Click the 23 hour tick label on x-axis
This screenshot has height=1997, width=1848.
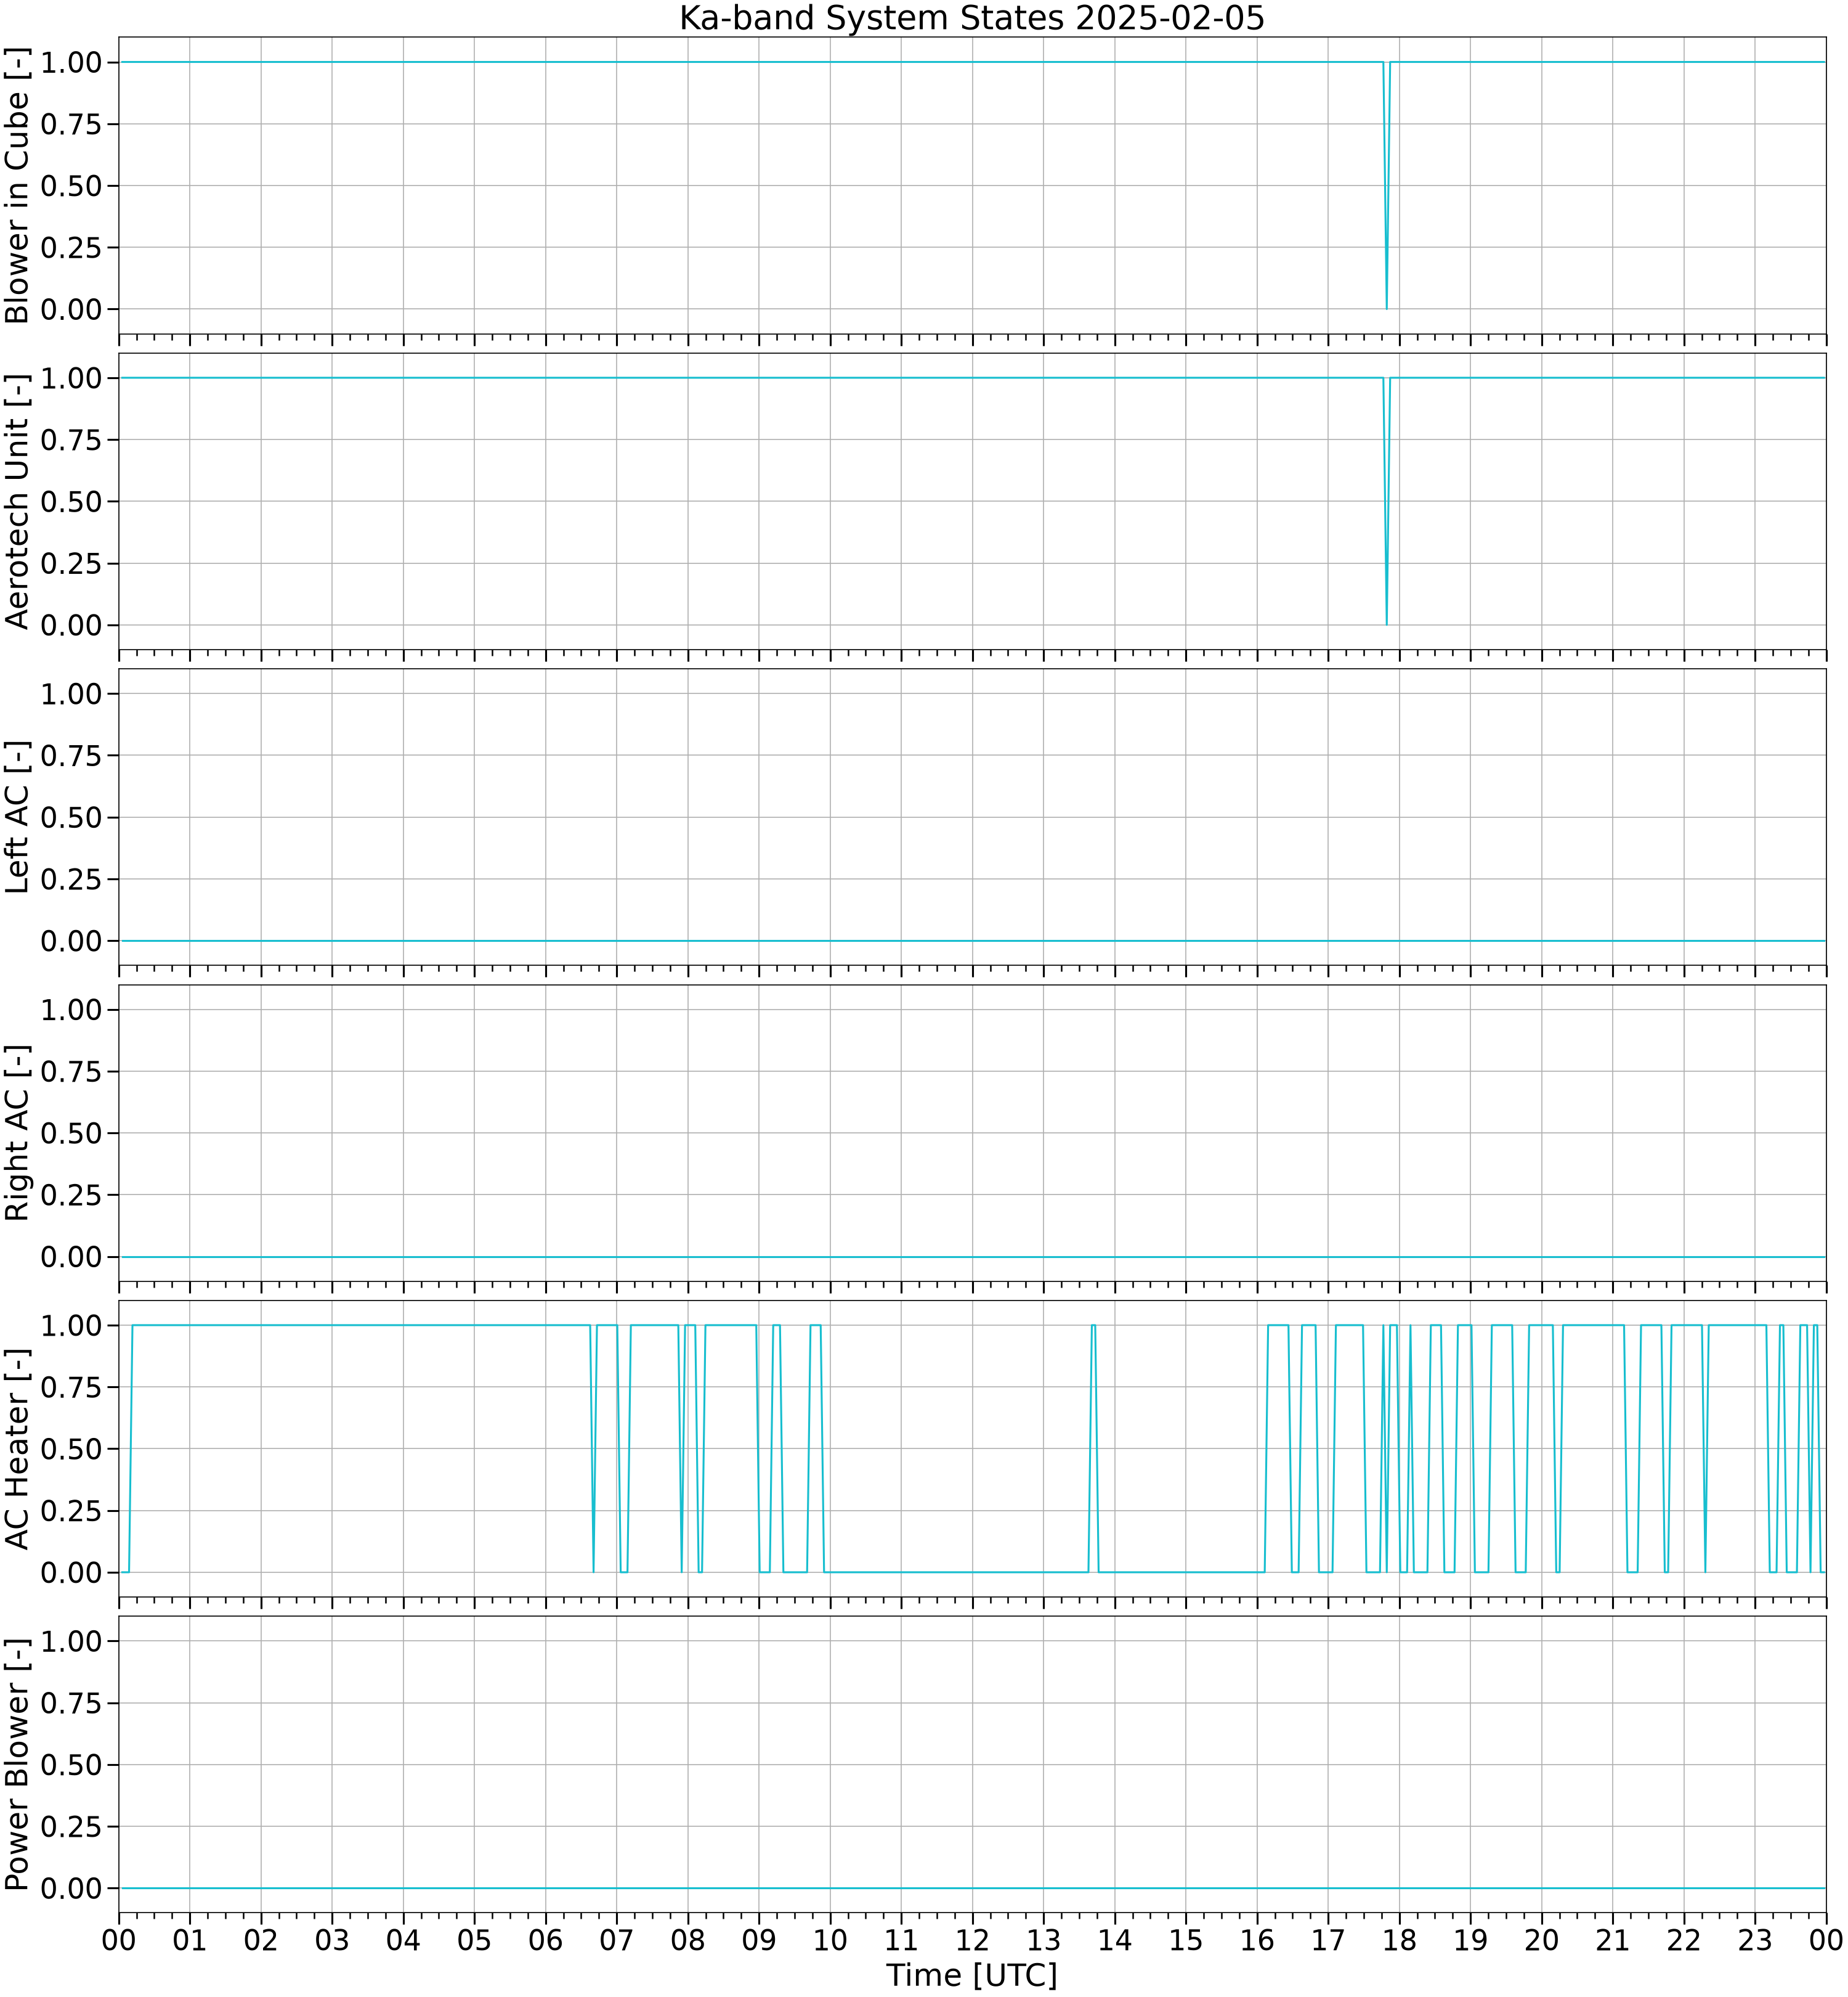[1755, 1941]
